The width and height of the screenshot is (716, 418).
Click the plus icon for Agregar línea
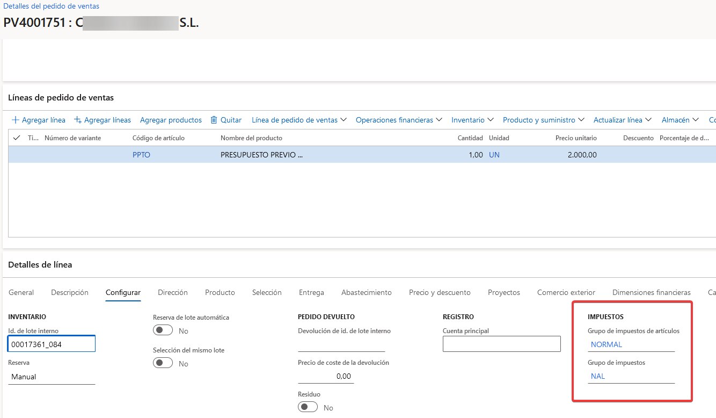pos(16,120)
